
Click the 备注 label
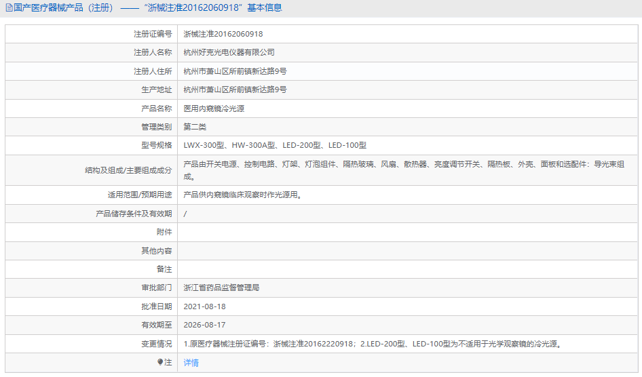(164, 269)
